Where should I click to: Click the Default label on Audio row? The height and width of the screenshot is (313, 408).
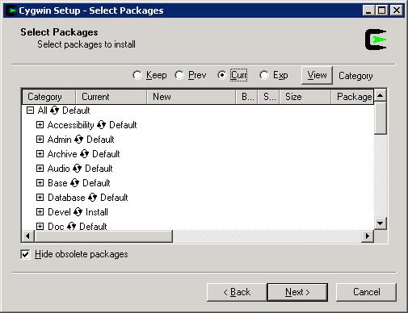pyautogui.click(x=99, y=169)
